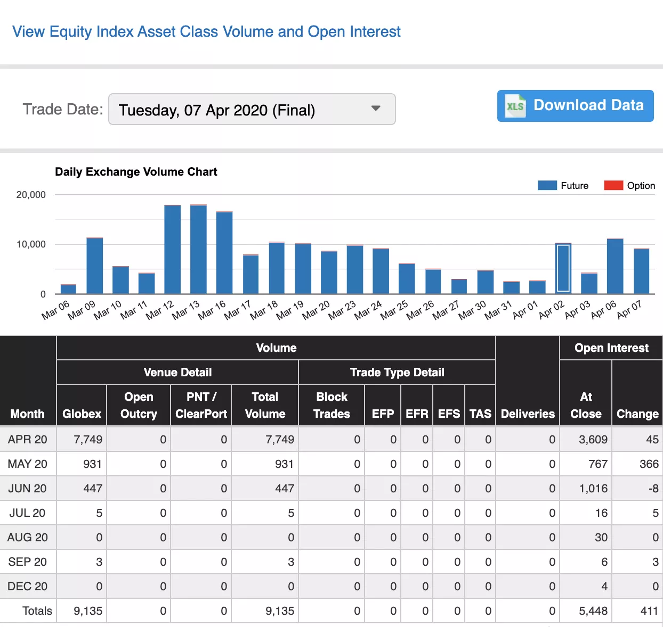Click the At Close column header
This screenshot has width=663, height=627.
[x=586, y=405]
